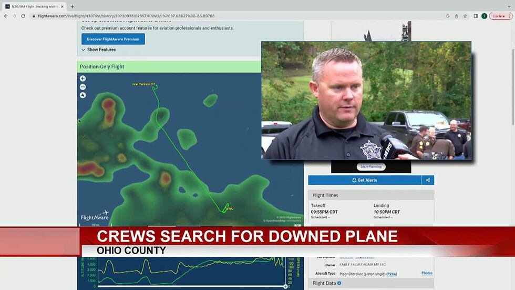515x290 pixels.
Task: Close the N3079M flight tracking tab
Action: tap(63, 6)
